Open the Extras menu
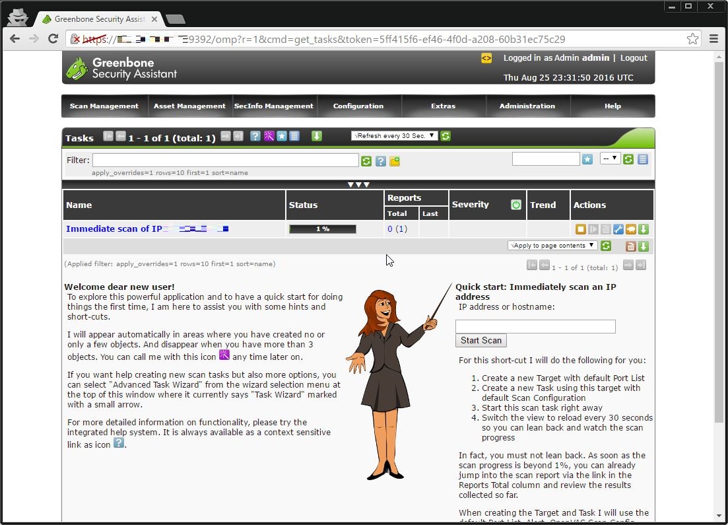The height and width of the screenshot is (525, 728). point(444,106)
